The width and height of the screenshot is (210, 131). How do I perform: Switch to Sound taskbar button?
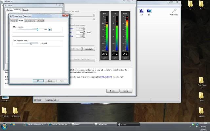tap(128, 124)
